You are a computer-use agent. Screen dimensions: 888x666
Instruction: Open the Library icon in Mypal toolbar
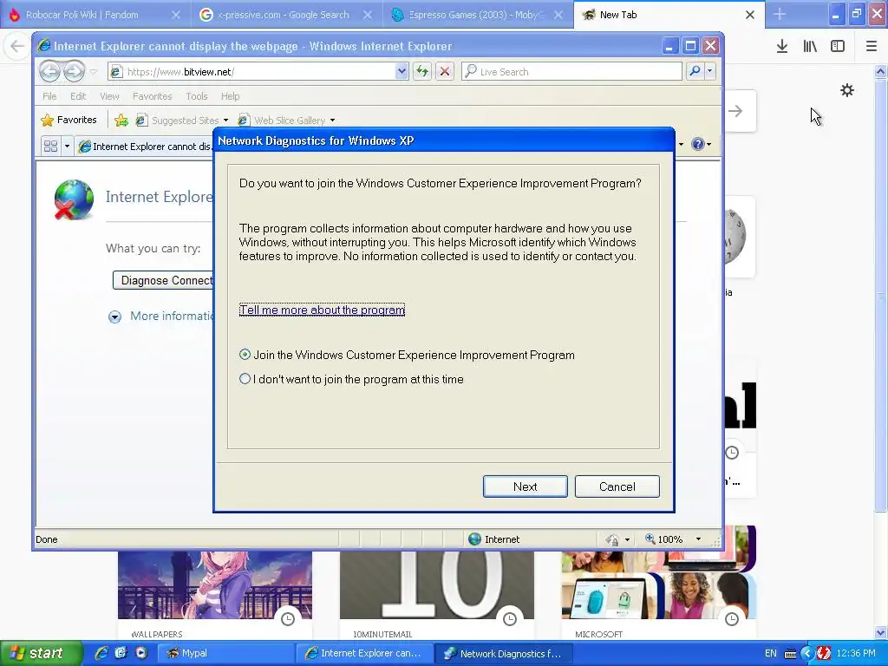(810, 47)
